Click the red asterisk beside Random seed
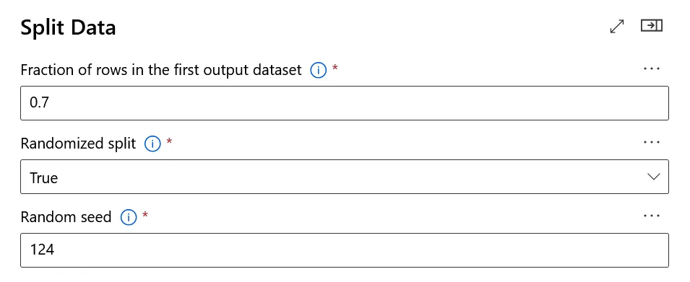The image size is (690, 282). 145,215
